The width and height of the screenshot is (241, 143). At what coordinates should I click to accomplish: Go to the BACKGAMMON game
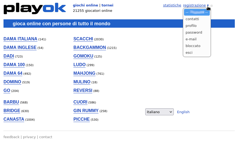click(90, 48)
